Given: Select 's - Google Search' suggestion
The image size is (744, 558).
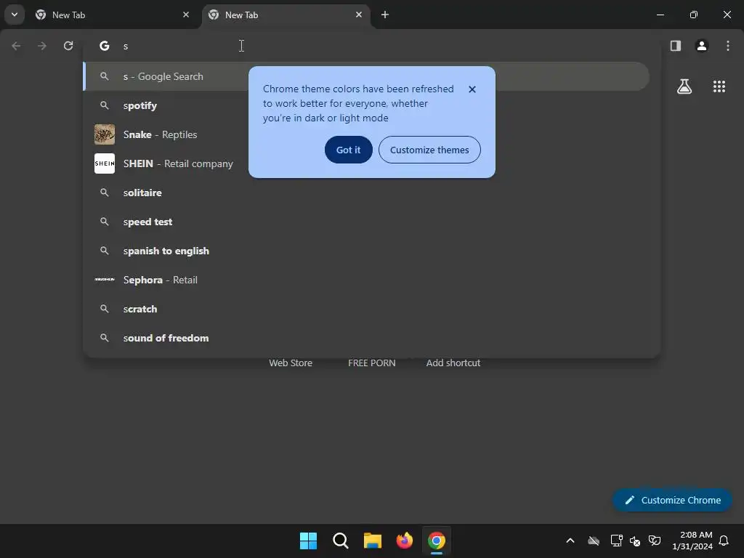Looking at the screenshot, I should point(366,76).
